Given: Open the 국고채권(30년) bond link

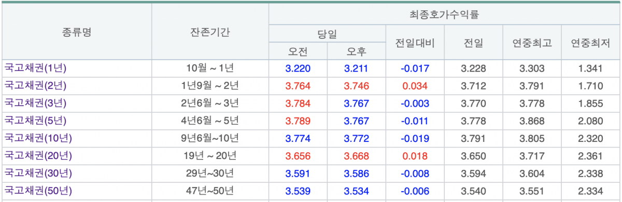Looking at the screenshot, I should 38,173.
